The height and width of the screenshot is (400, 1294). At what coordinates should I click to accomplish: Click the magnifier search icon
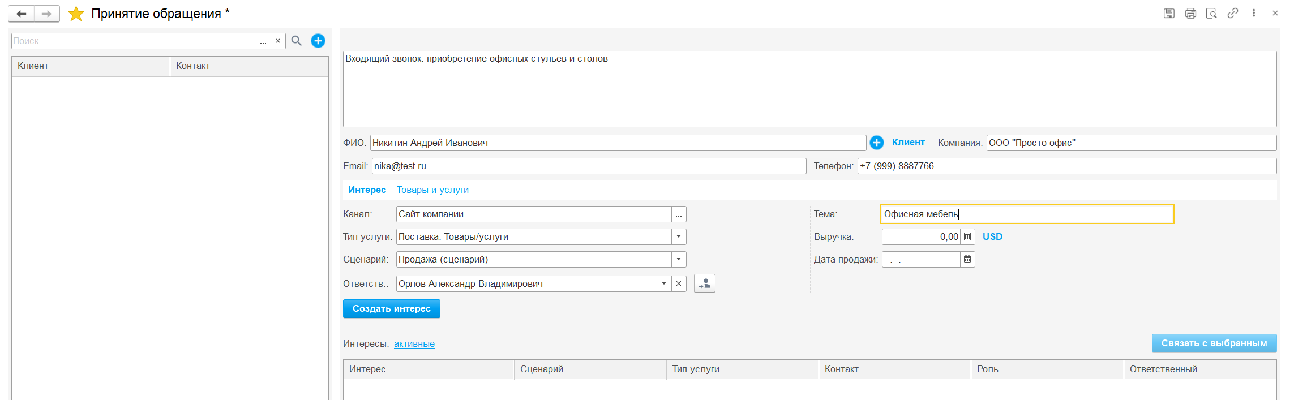[x=297, y=41]
